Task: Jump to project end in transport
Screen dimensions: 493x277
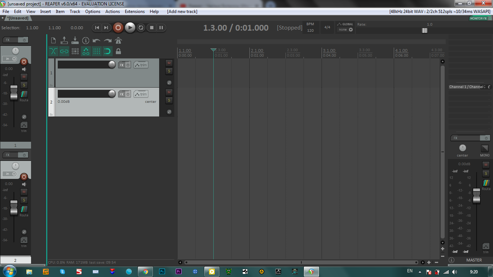Action: [106, 27]
